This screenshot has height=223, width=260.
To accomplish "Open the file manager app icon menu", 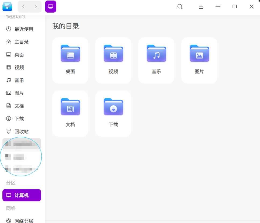I will [7, 7].
